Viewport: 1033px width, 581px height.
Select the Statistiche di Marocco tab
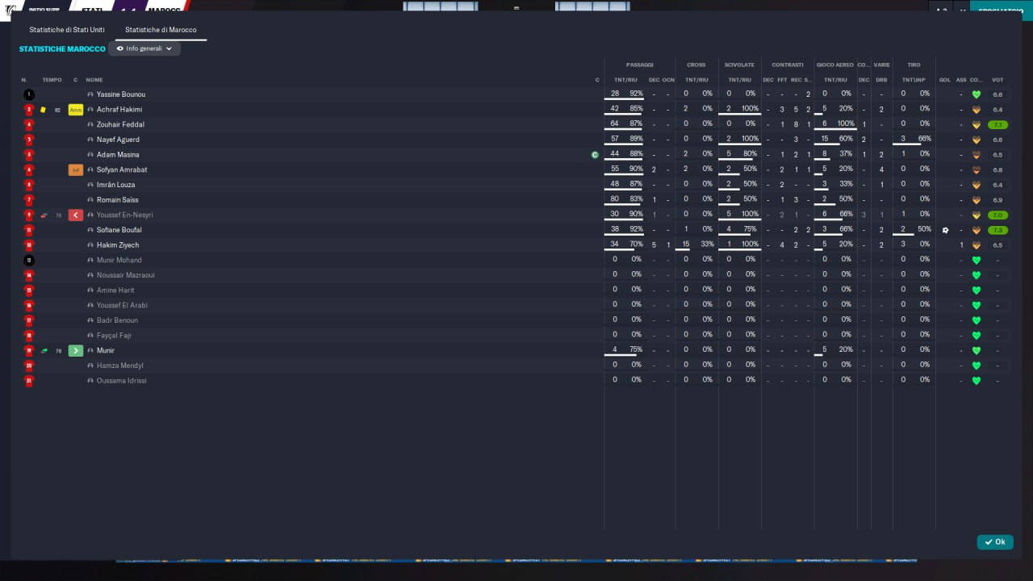click(161, 30)
